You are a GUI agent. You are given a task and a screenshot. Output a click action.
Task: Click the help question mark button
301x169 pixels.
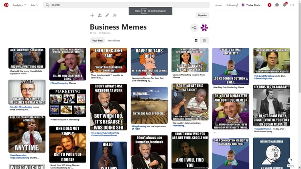[x=291, y=160]
